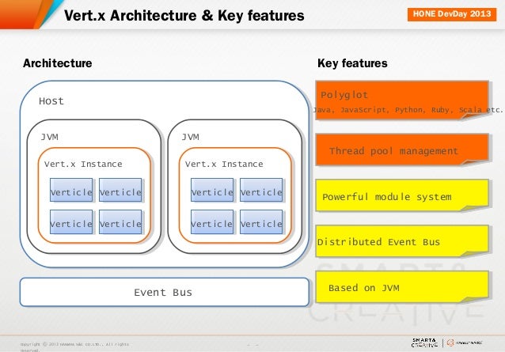Click the 'Java, JavaScript, Python, Ruby, Scala etc.' text
Viewport: 505px width, 352px height.
(408, 110)
